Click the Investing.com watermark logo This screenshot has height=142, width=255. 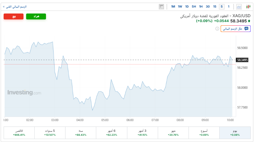pyautogui.click(x=24, y=93)
